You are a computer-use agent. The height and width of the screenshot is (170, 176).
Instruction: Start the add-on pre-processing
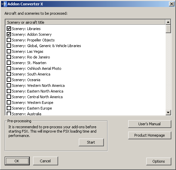click(91, 142)
